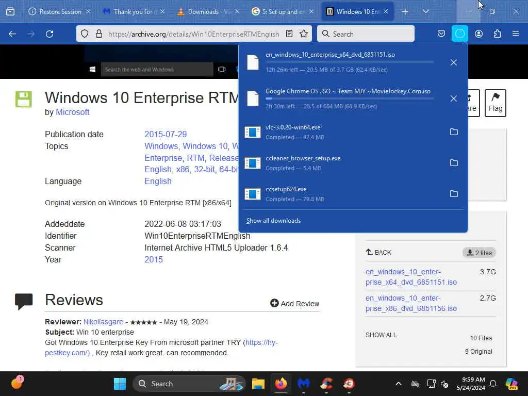Image resolution: width=528 pixels, height=396 pixels.
Task: Open the Extensions puzzle icon
Action: (x=497, y=34)
